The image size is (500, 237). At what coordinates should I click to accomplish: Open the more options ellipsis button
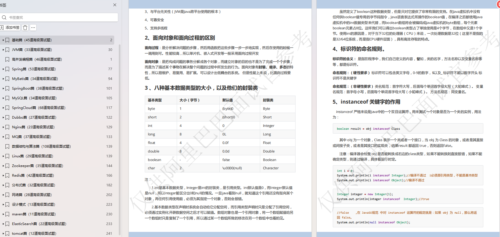click(x=33, y=28)
